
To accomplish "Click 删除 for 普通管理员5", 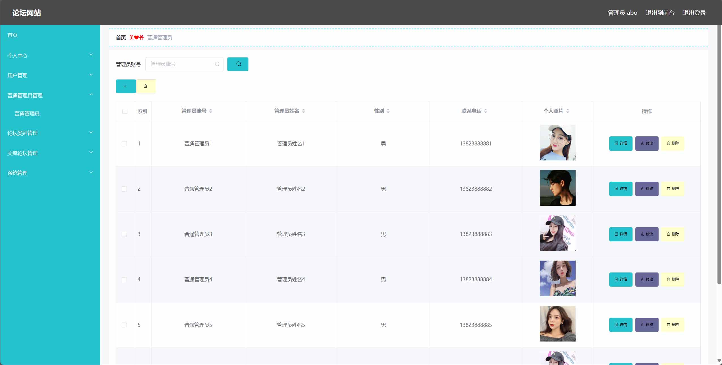I will (x=673, y=325).
